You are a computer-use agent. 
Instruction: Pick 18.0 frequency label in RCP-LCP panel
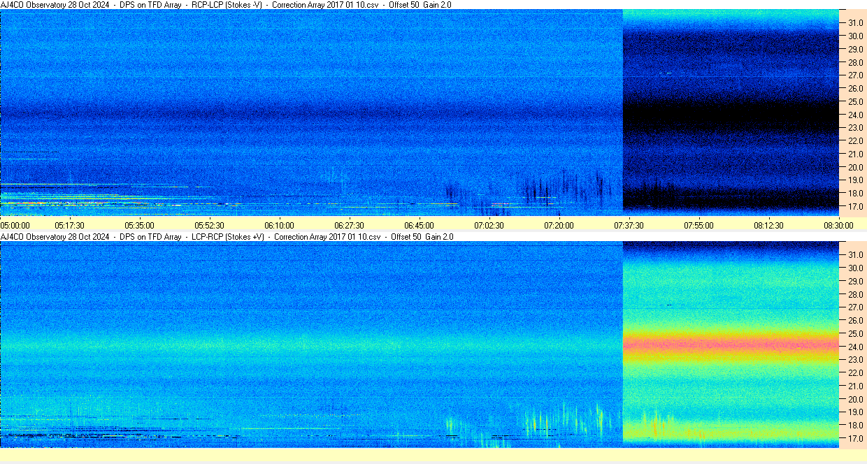[856, 194]
